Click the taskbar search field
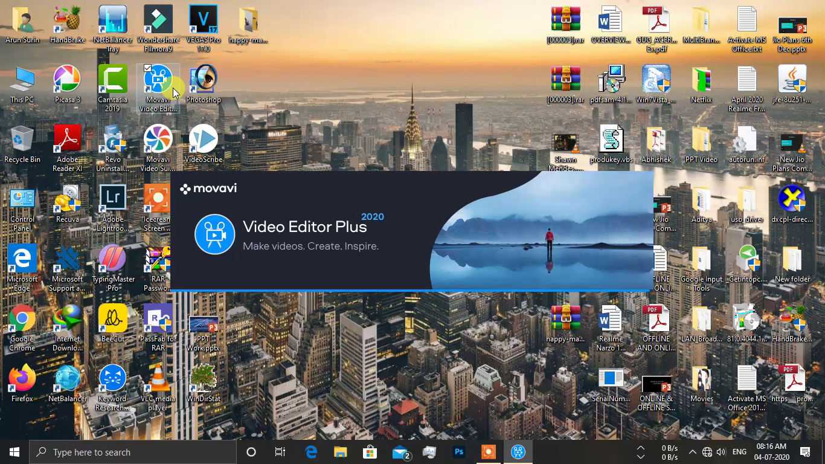 [133, 451]
